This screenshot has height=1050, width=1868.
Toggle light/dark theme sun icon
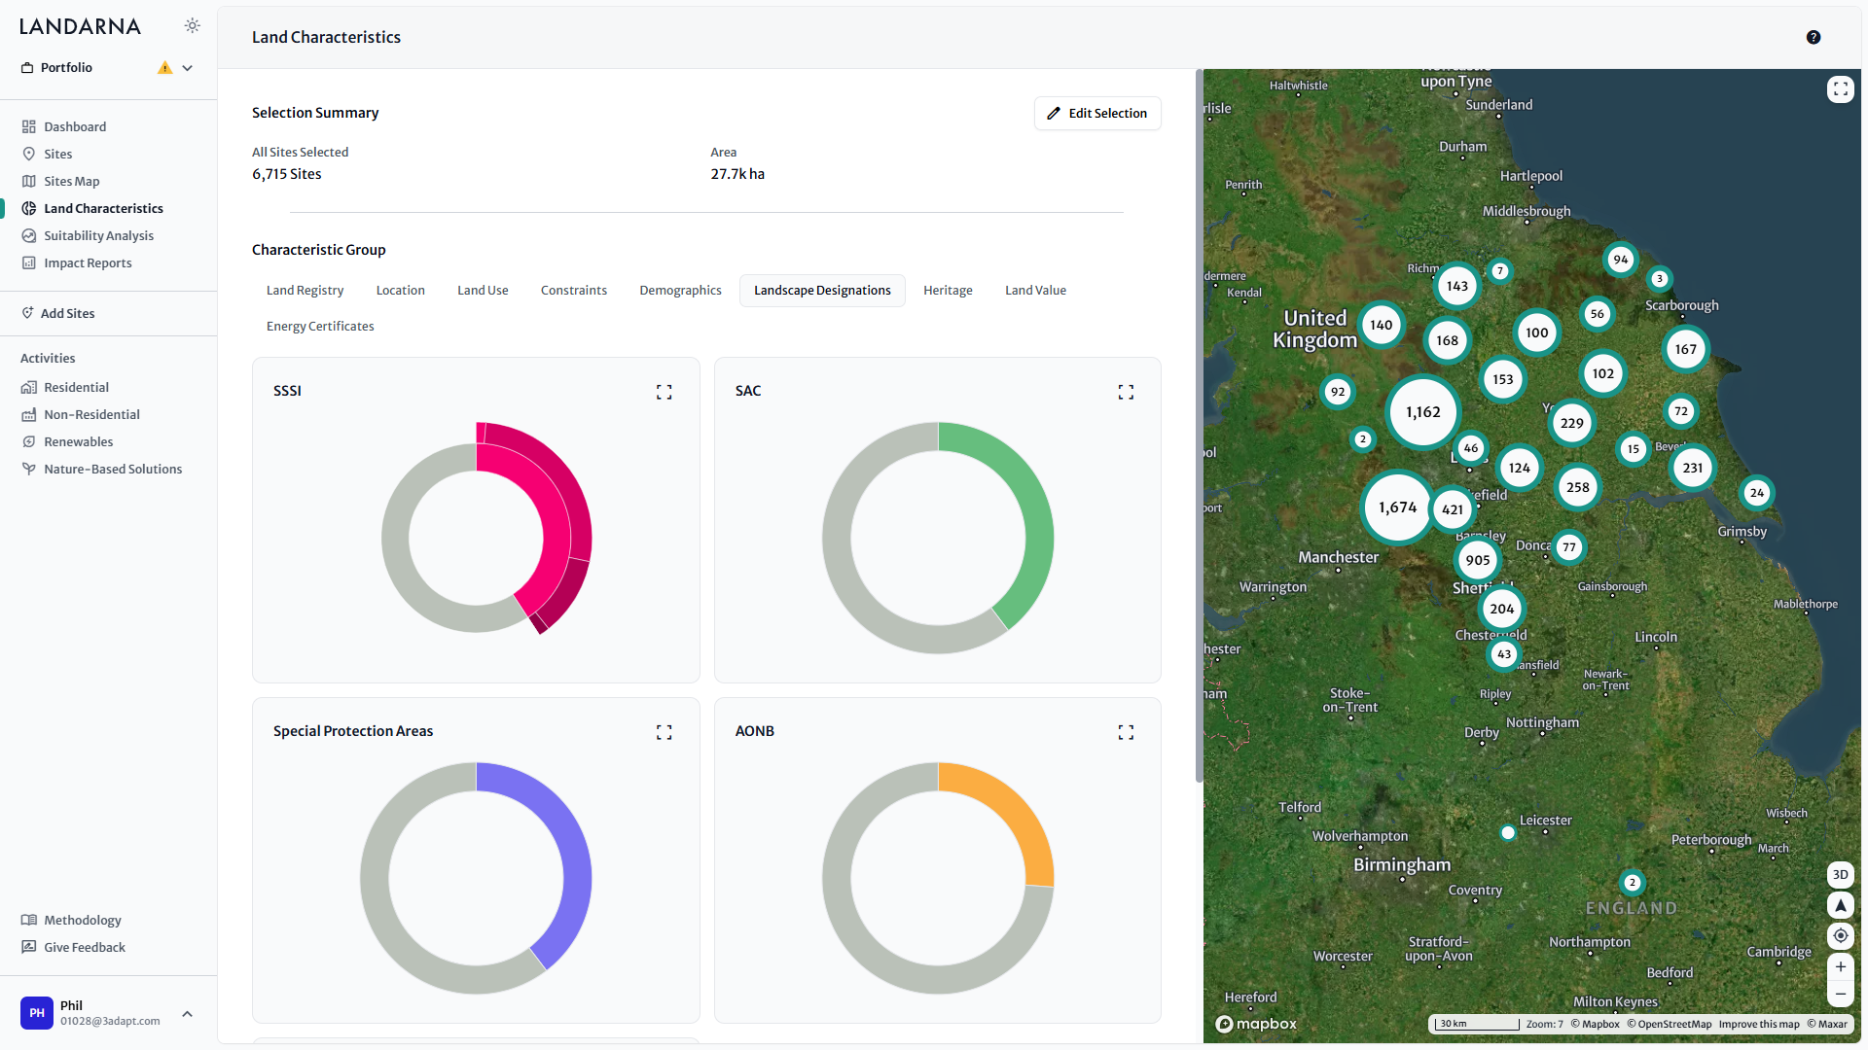coord(193,26)
